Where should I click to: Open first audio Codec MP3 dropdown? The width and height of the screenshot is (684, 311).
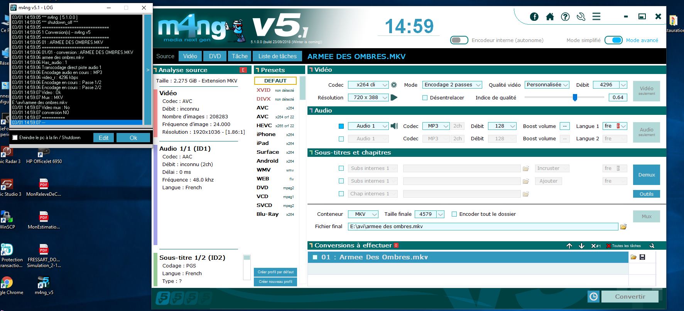click(x=436, y=126)
